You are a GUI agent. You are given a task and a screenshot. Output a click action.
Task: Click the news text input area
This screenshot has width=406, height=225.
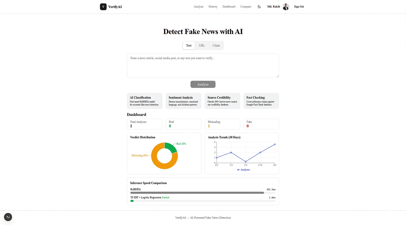tap(203, 65)
